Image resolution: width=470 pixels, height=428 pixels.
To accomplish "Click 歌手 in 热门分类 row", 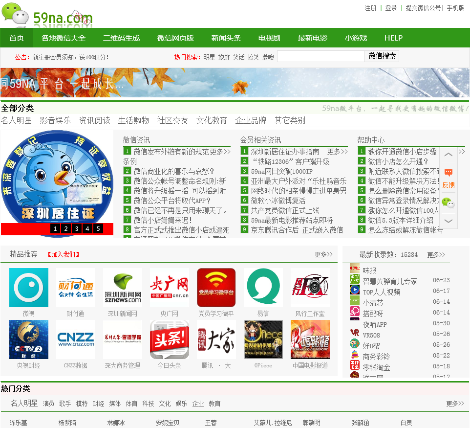I will [65, 404].
